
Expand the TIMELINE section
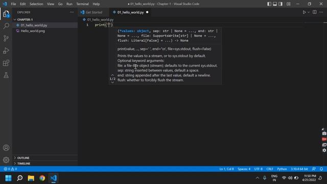point(45,164)
